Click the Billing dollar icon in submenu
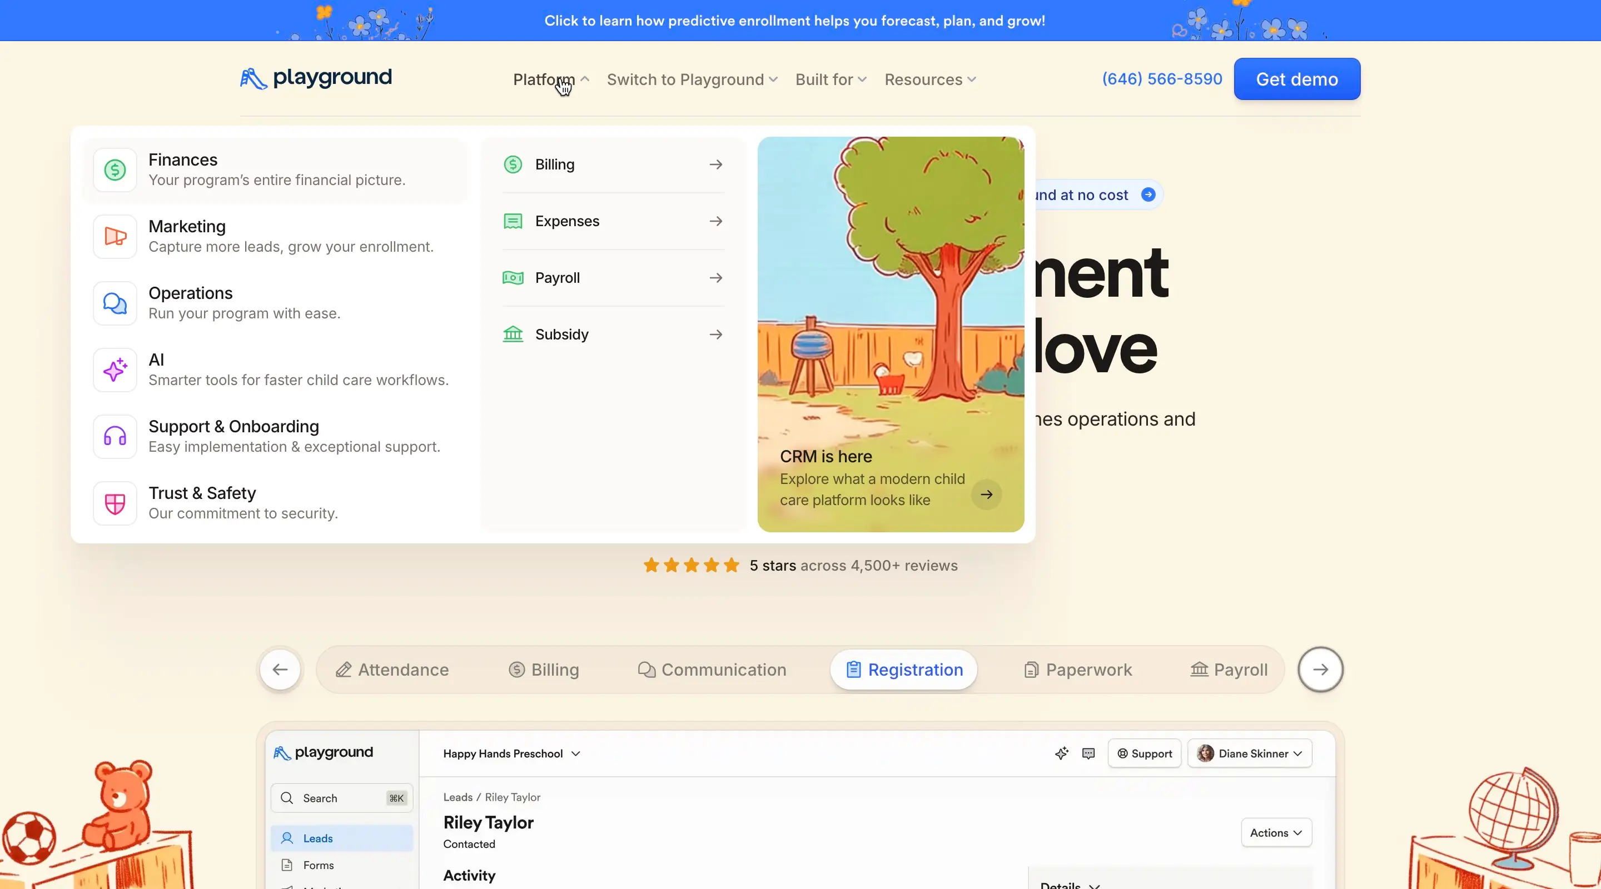The width and height of the screenshot is (1601, 889). [513, 164]
